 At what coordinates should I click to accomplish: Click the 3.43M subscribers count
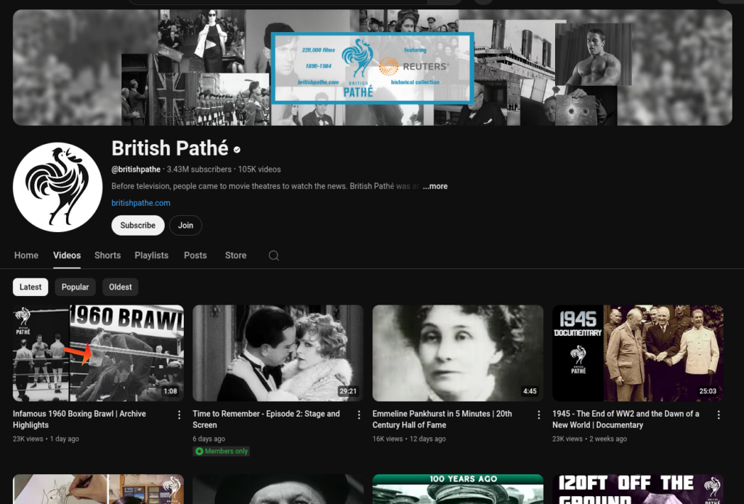point(199,169)
